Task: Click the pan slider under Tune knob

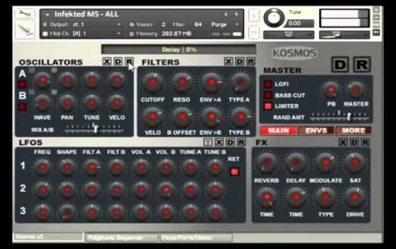Action: (x=289, y=35)
